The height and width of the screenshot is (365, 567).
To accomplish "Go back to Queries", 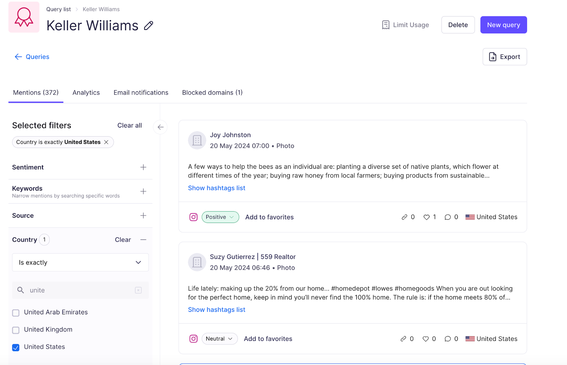I will [38, 57].
